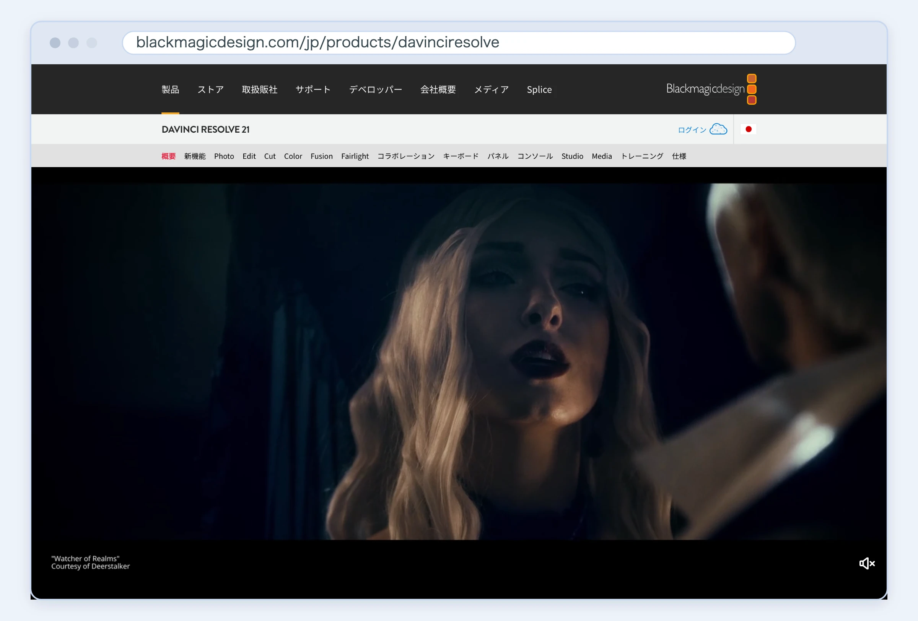Click the "Watcher of Realms" caption text
The width and height of the screenshot is (918, 621).
(85, 559)
